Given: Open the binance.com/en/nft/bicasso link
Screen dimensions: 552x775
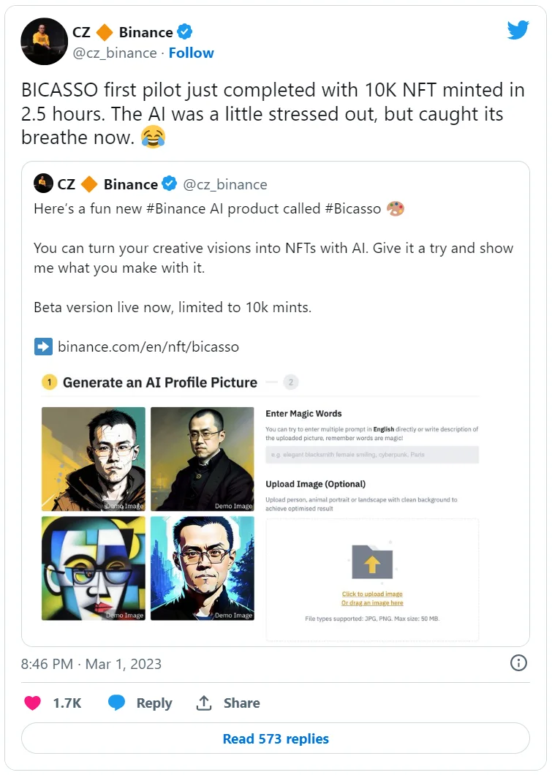Looking at the screenshot, I should (x=148, y=347).
